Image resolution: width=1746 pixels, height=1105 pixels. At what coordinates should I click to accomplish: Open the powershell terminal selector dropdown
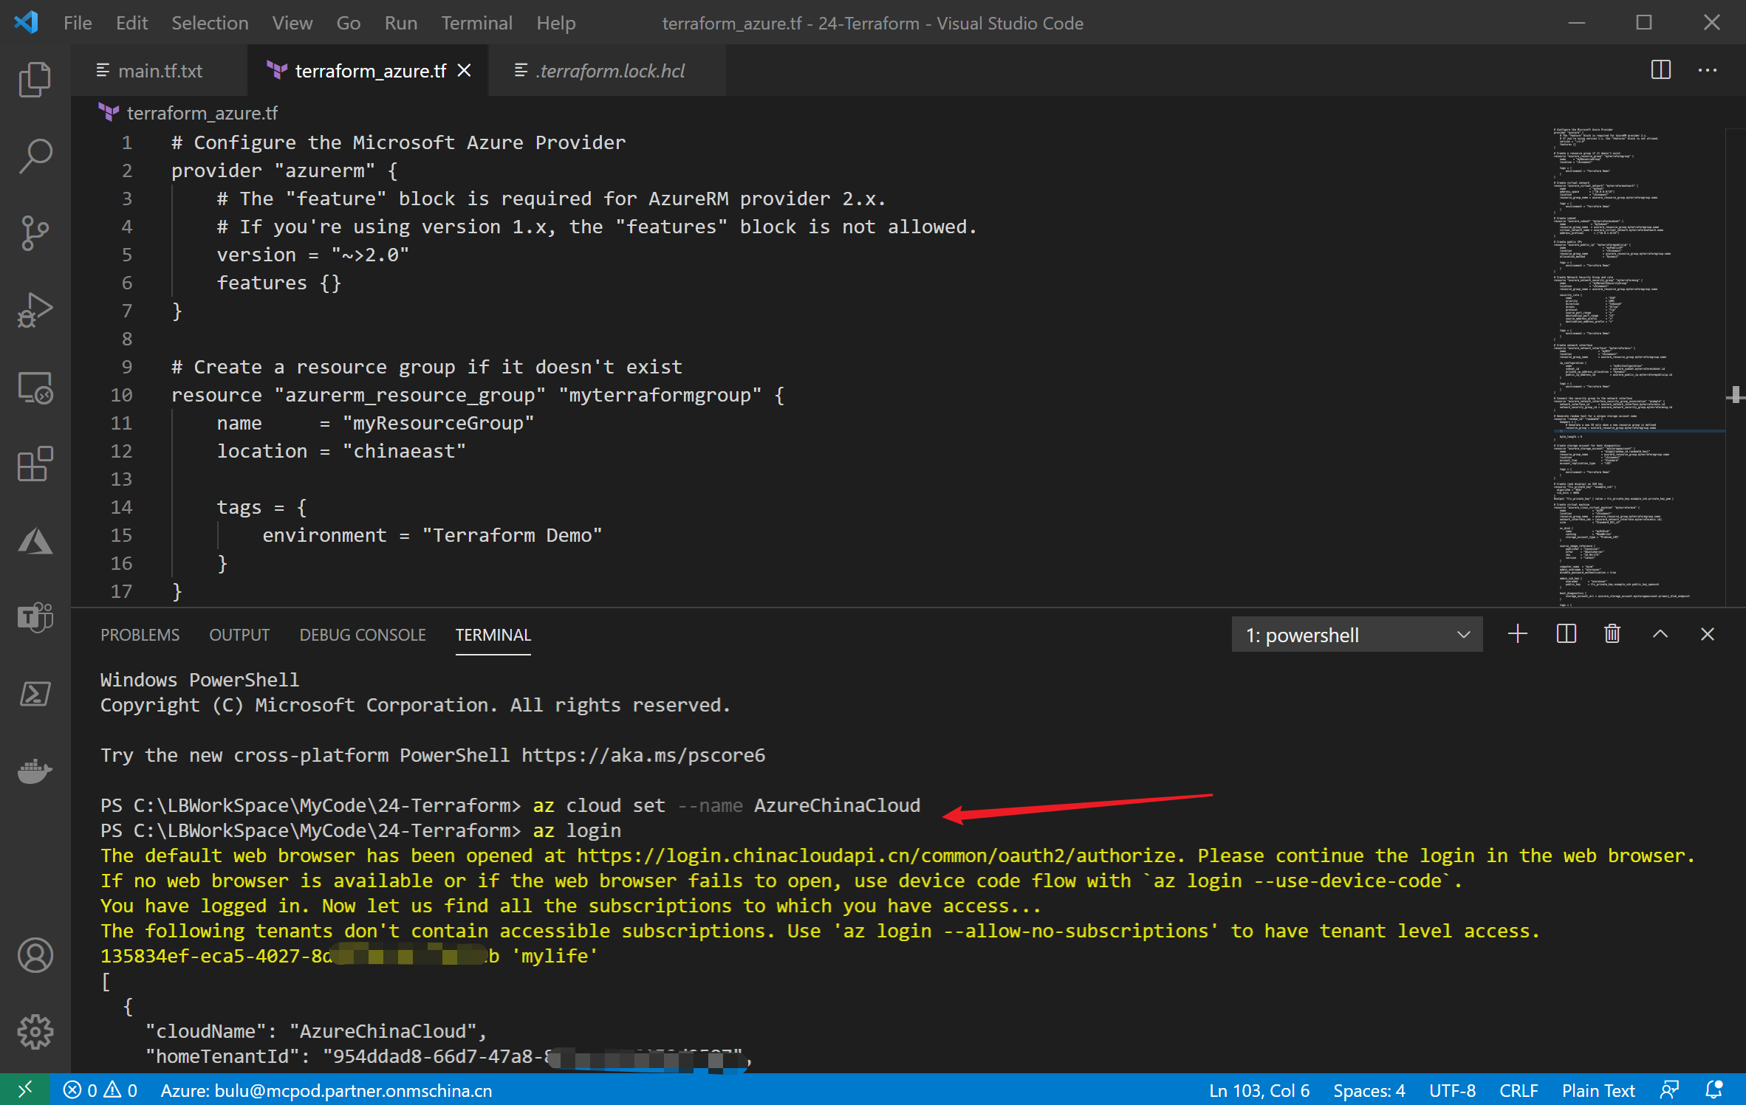pos(1357,635)
